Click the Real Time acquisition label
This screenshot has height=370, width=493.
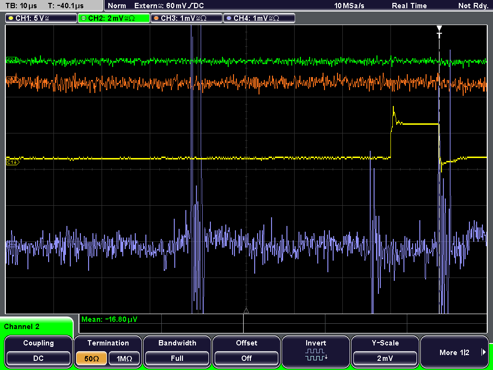[409, 5]
